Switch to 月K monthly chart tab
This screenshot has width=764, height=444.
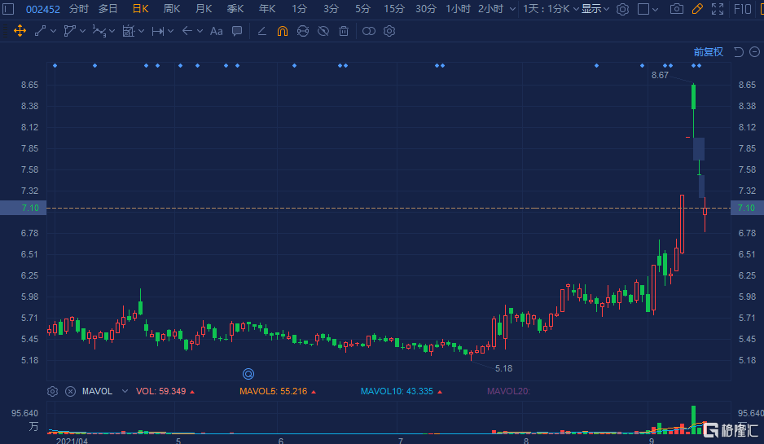pos(203,9)
